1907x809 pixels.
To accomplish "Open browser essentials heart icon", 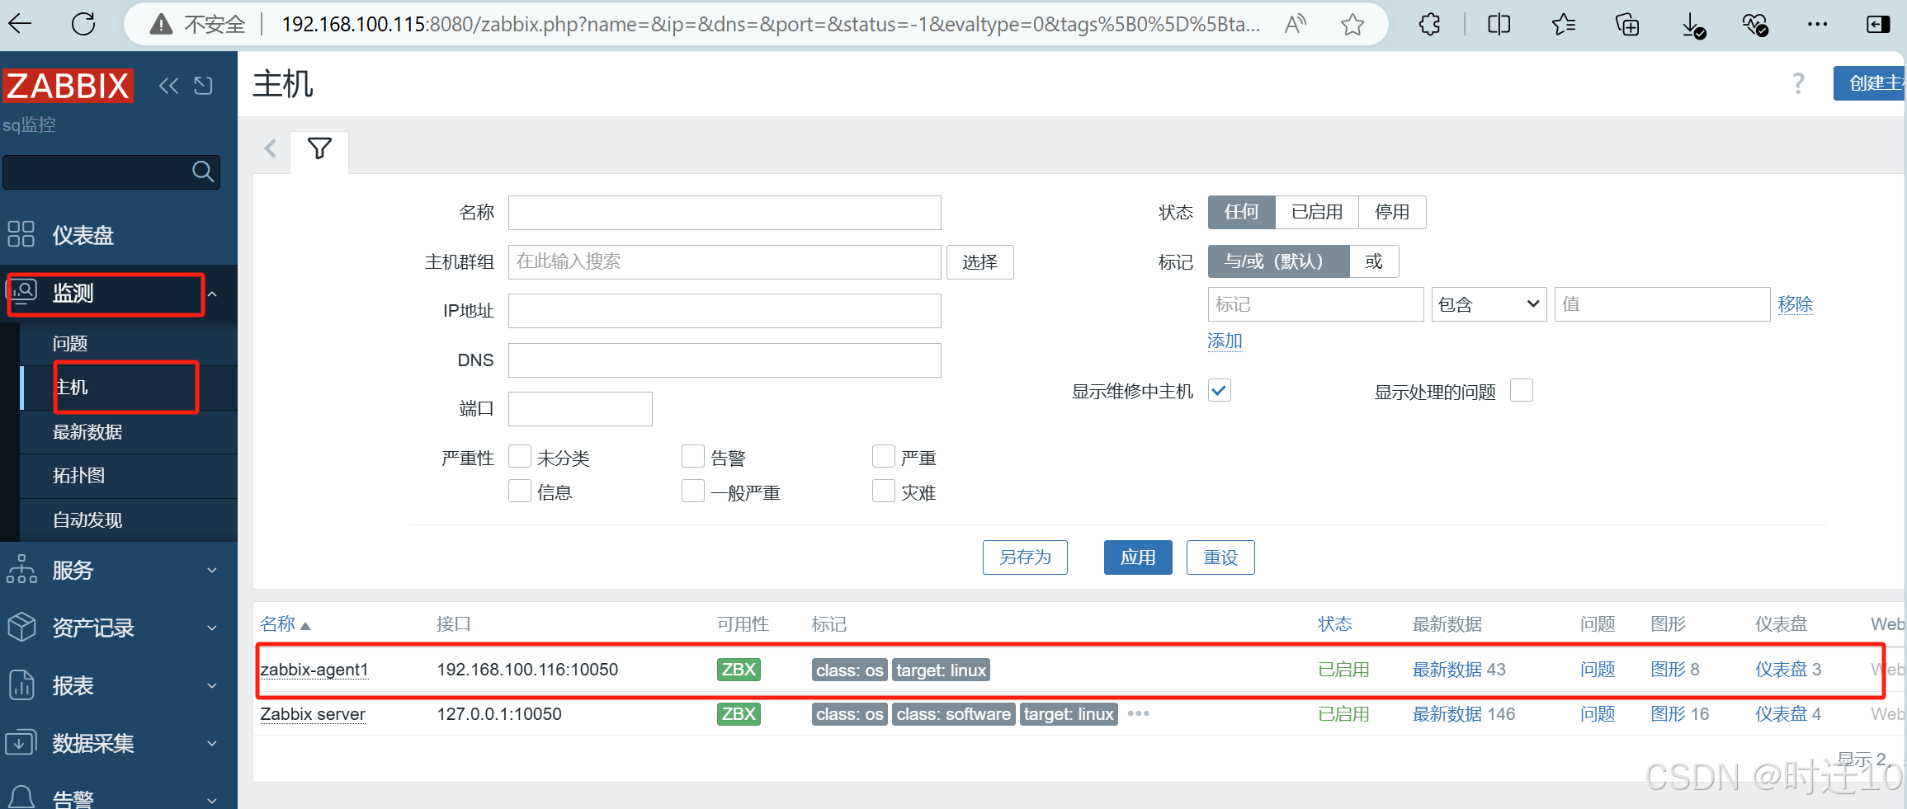I will 1754,26.
